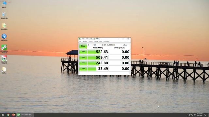The width and height of the screenshot is (209, 117).
Task: Open the notification center icon
Action: 205,115
